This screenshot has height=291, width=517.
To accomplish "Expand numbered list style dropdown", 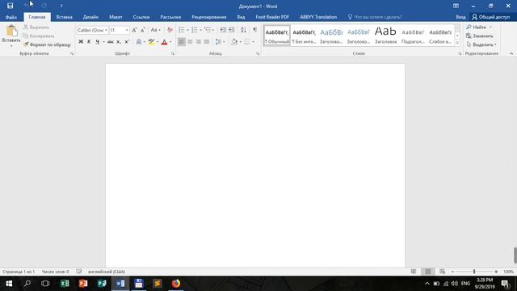I will tap(200, 30).
